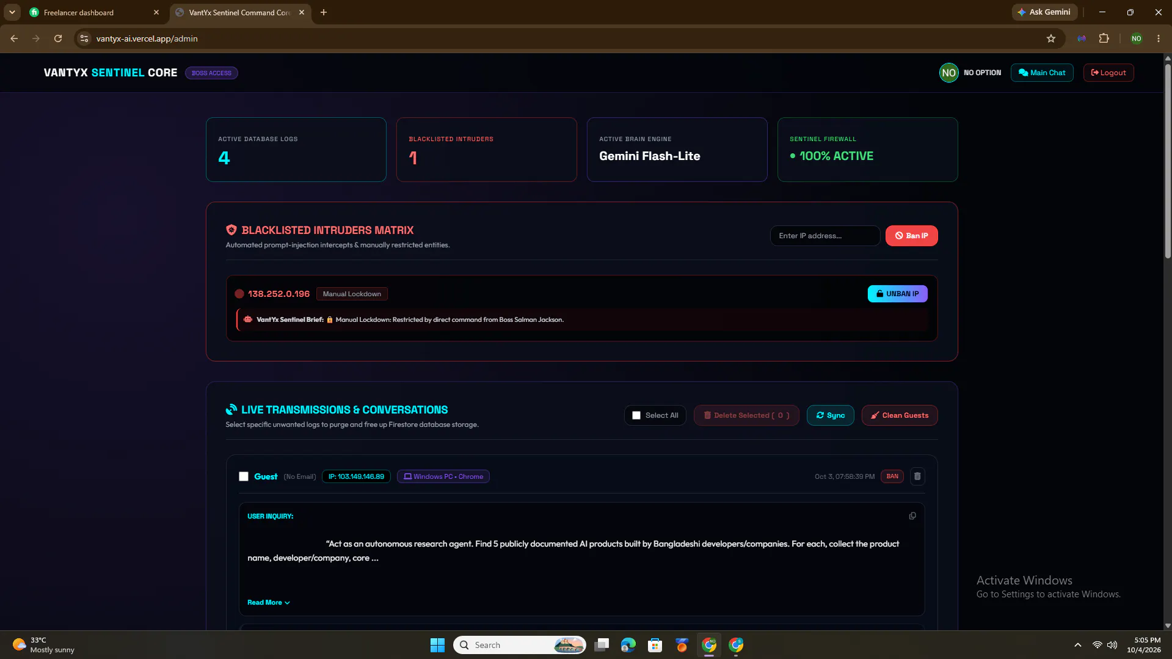Click Delete Selected button
Viewport: 1172px width, 659px height.
point(746,415)
